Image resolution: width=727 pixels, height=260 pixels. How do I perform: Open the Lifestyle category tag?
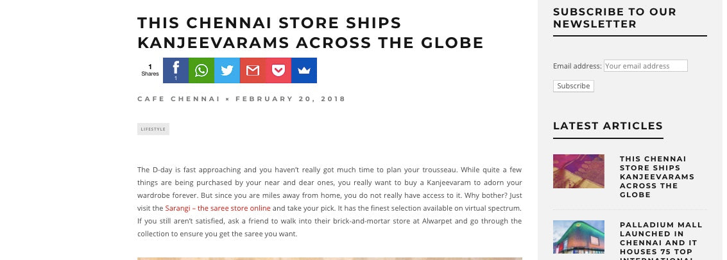(x=153, y=129)
